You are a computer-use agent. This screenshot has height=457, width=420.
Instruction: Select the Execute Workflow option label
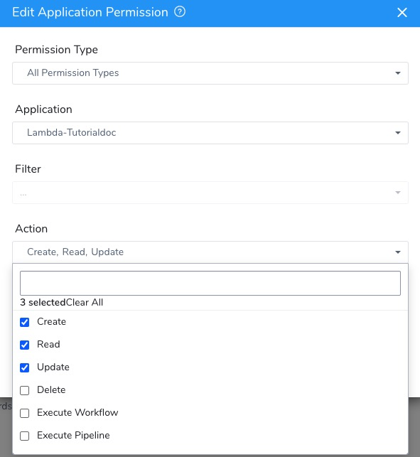coord(77,412)
